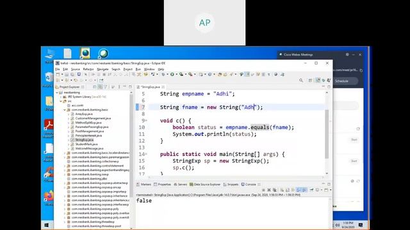Image resolution: width=410 pixels, height=230 pixels.
Task: Click the editor vertical scrollbar
Action: tap(327, 134)
